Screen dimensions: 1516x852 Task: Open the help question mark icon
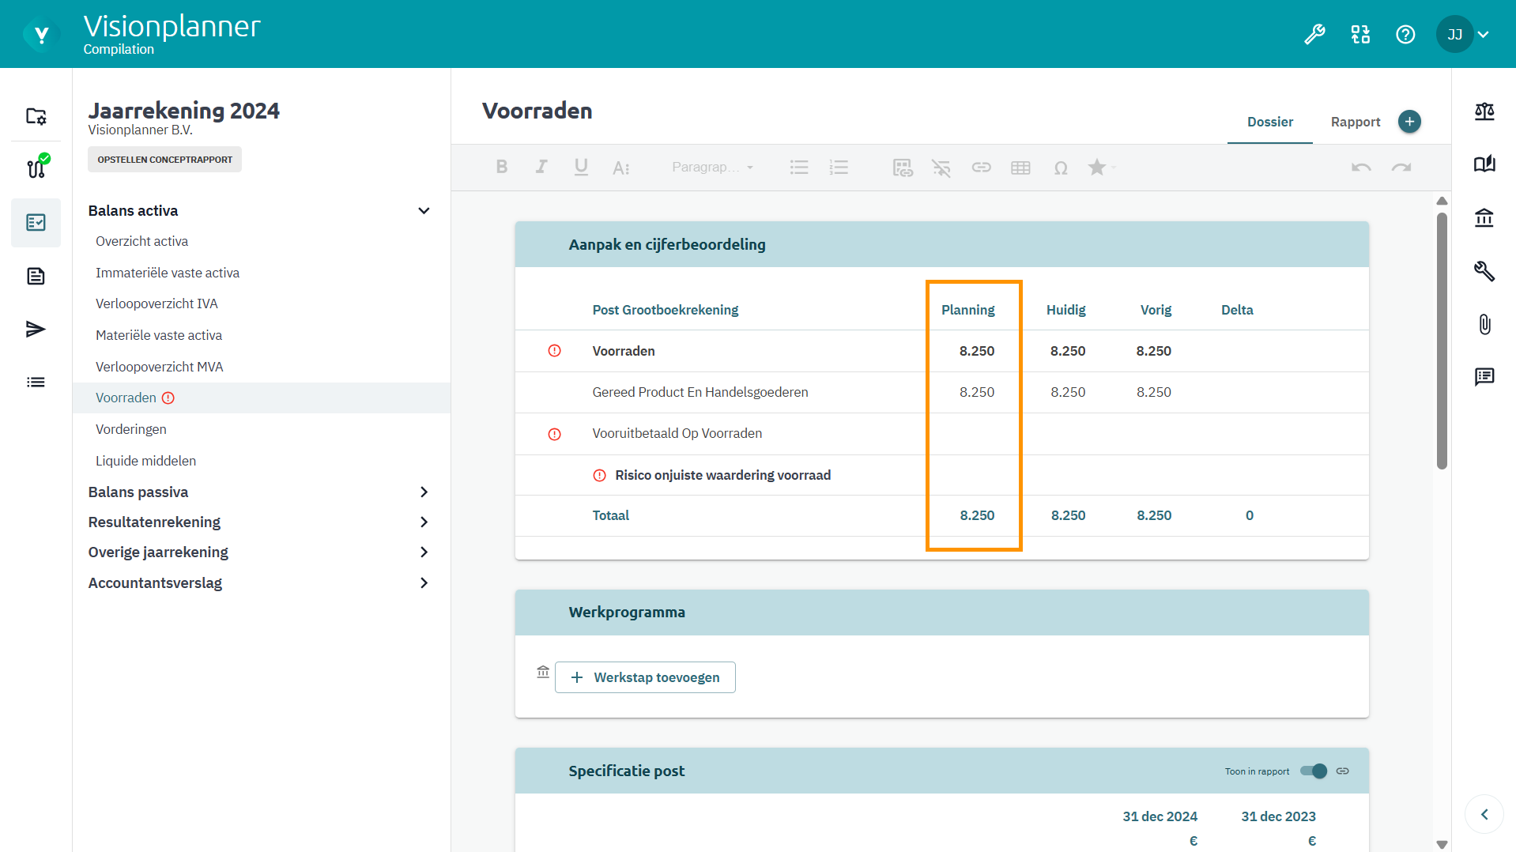tap(1405, 35)
